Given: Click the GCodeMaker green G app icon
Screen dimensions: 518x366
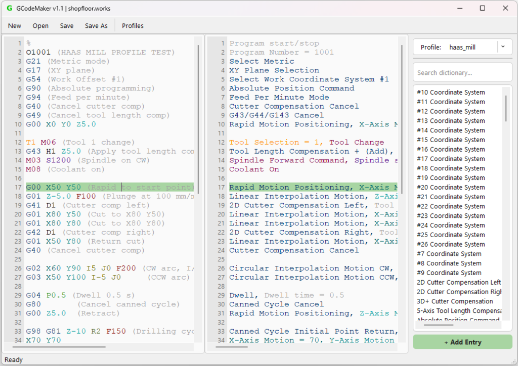Looking at the screenshot, I should [9, 8].
